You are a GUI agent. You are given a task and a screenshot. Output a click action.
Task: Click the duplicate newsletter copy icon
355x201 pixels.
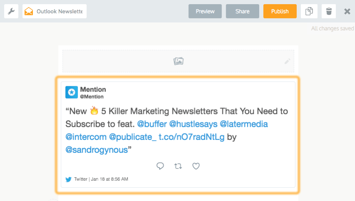[309, 11]
